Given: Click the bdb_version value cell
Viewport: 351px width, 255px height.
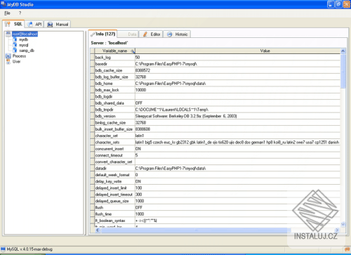Looking at the screenshot, I should [x=238, y=116].
